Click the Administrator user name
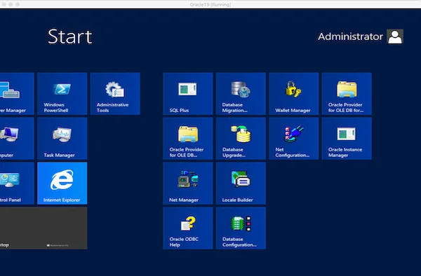Viewport: 421px width, 276px height. (350, 36)
